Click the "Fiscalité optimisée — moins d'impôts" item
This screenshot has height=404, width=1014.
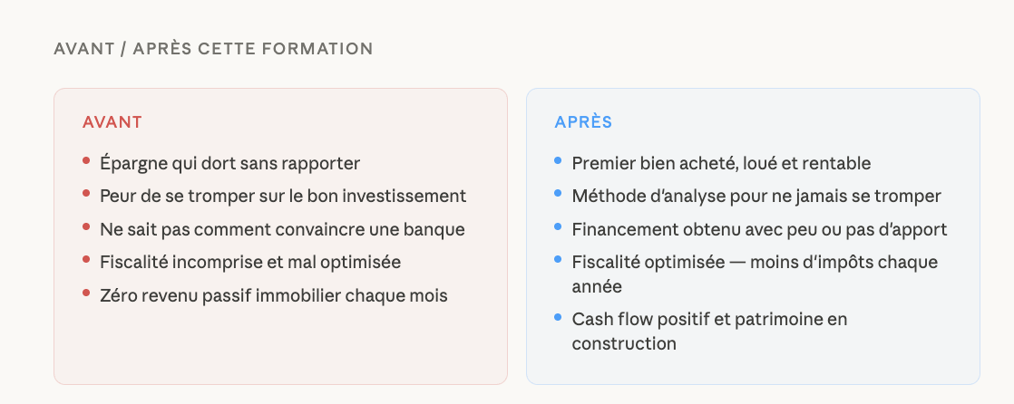coord(755,263)
